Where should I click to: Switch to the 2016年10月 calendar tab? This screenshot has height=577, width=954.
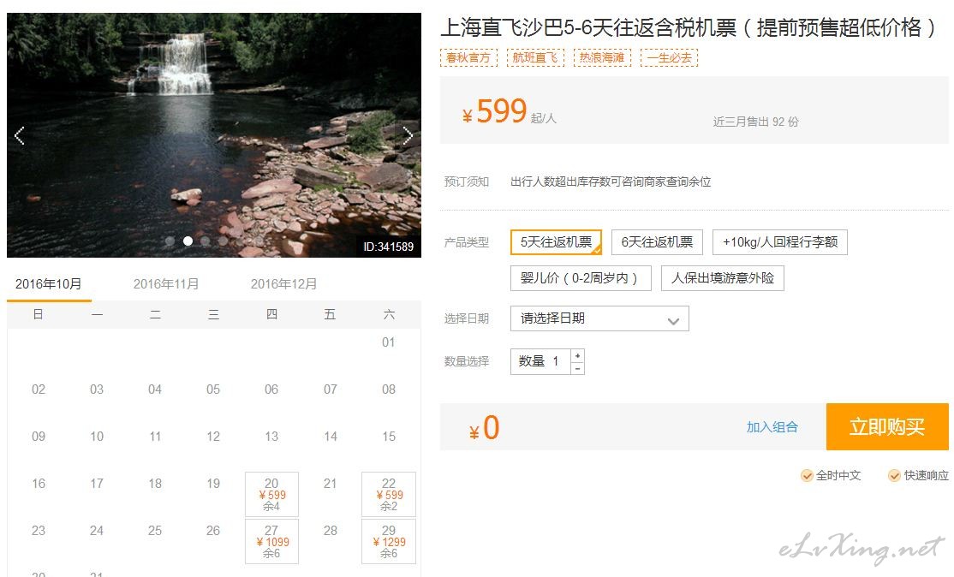pos(49,284)
